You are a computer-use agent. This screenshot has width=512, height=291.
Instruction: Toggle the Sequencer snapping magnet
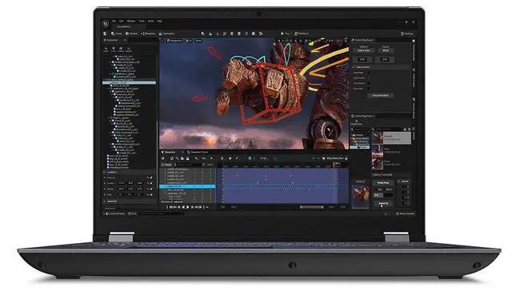(x=250, y=158)
